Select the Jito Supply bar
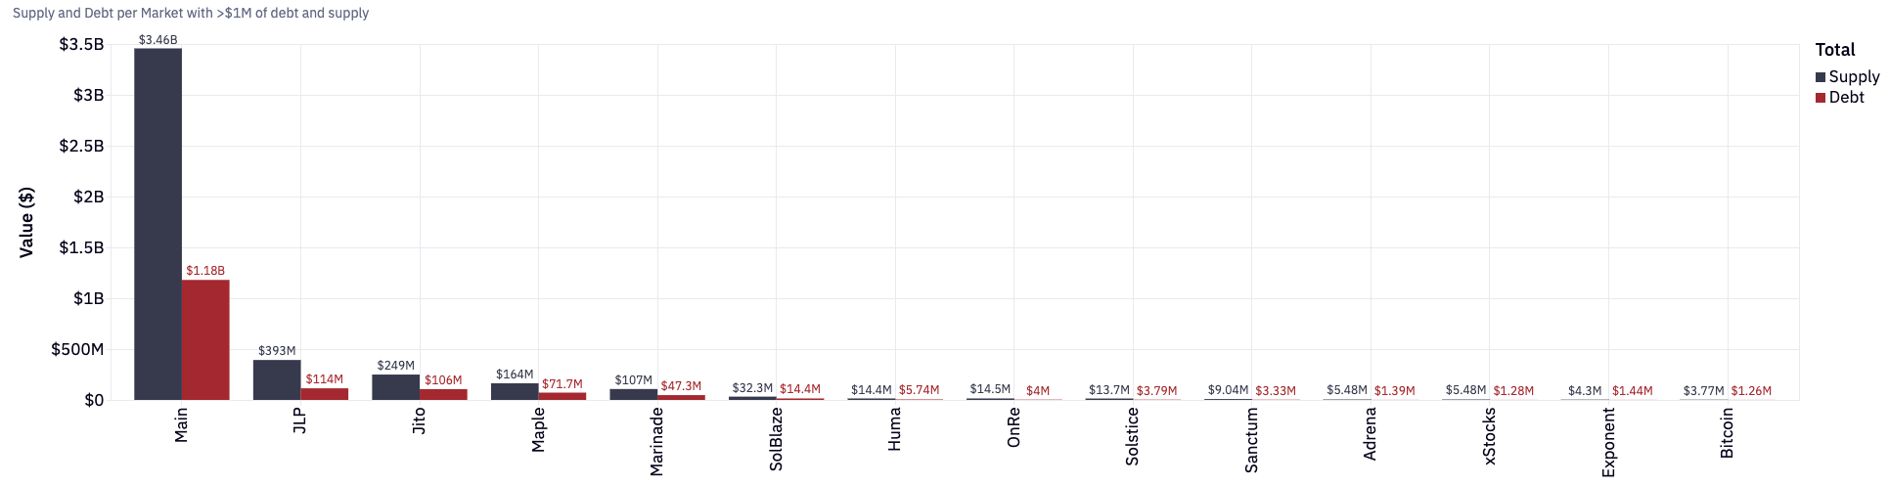 [395, 386]
